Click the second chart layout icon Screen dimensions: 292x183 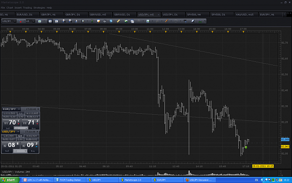(x=57, y=21)
